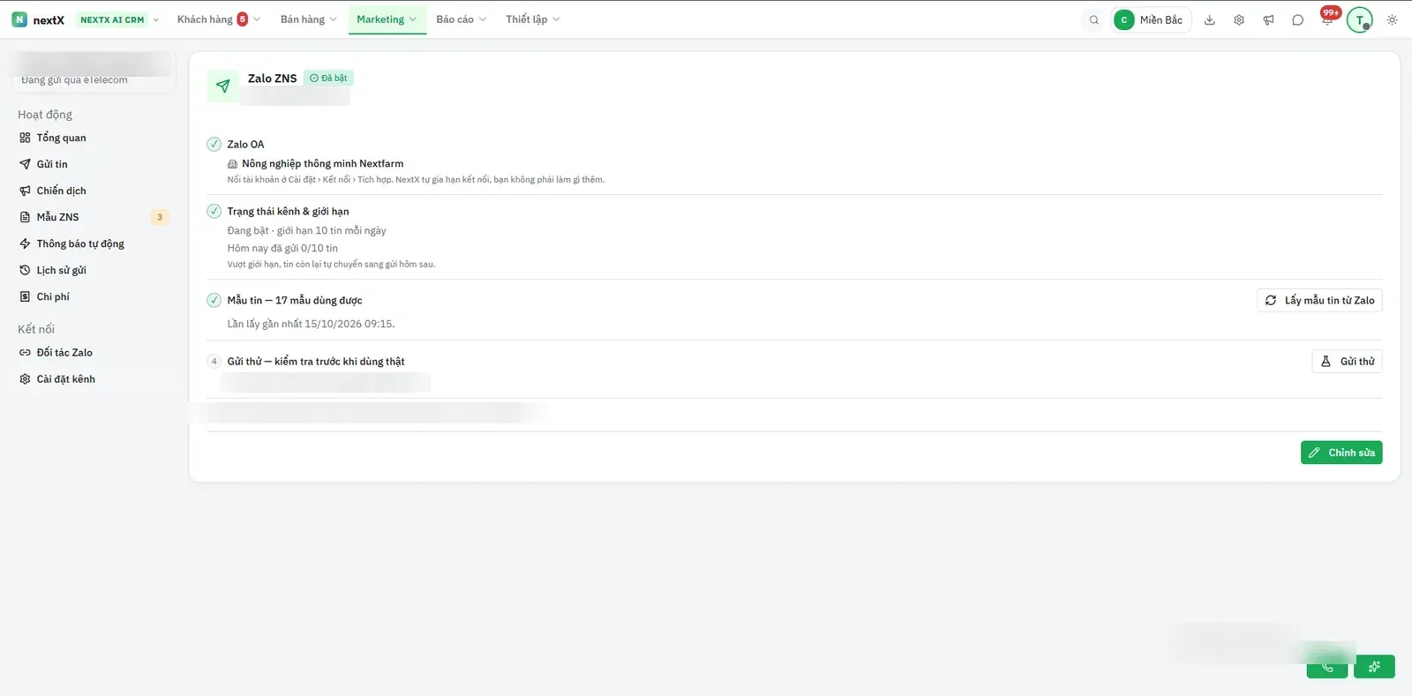This screenshot has width=1412, height=696.
Task: Click the Lấy mẫu tin từ Zalo button
Action: (x=1319, y=300)
